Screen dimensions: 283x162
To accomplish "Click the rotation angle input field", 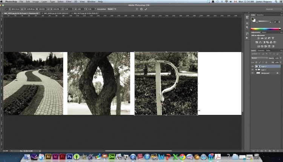I will click(x=67, y=9).
